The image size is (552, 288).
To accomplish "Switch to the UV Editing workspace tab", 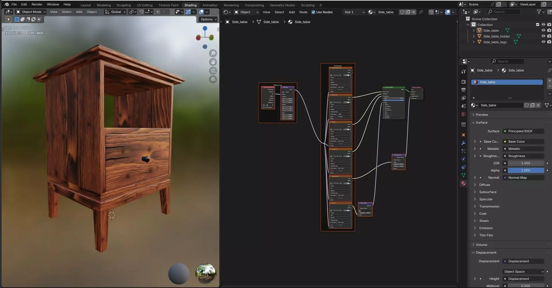I will 144,5.
